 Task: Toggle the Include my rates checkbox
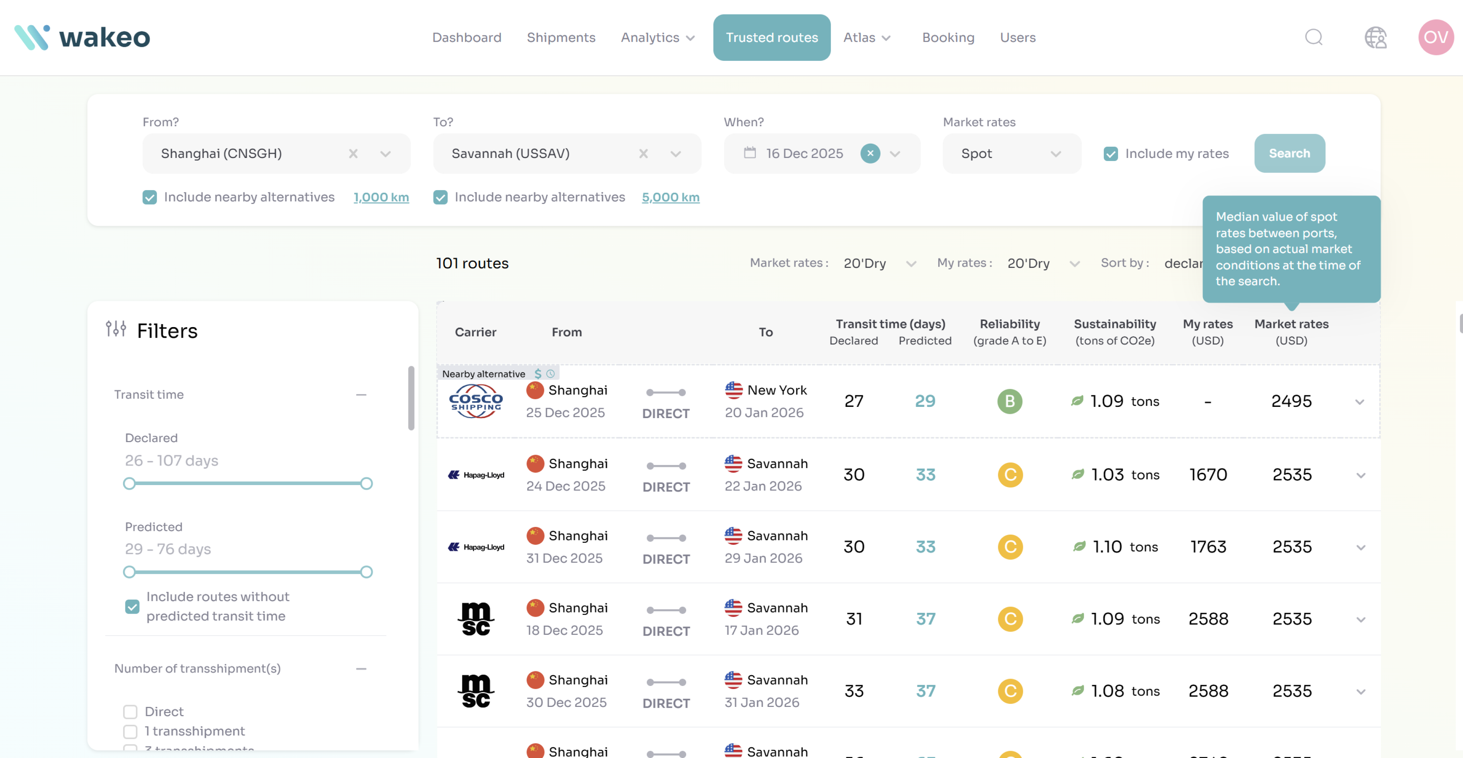point(1110,153)
